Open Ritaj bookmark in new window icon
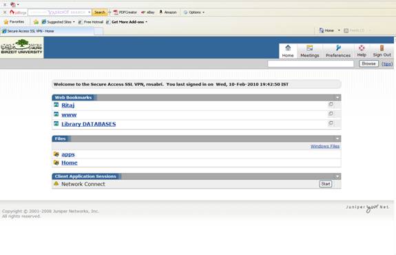 coord(331,104)
